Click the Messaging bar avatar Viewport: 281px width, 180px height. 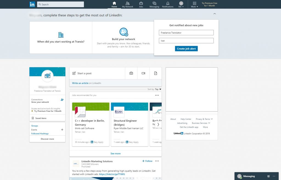pos(239,176)
